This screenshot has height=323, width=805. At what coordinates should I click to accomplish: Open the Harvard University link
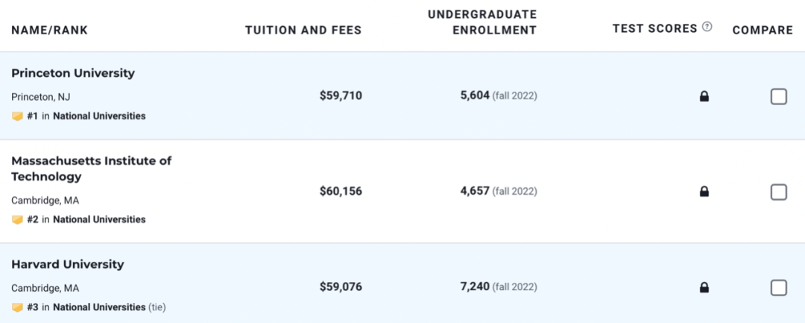[68, 265]
